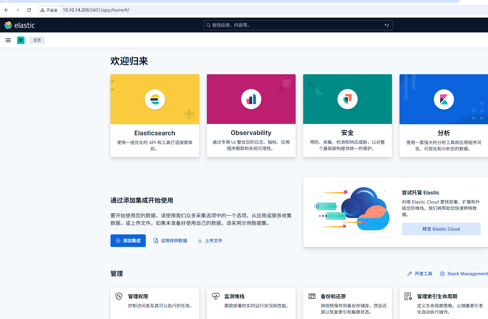Focus the 查找应用、内容等 search box
The width and height of the screenshot is (488, 319).
pyautogui.click(x=298, y=25)
